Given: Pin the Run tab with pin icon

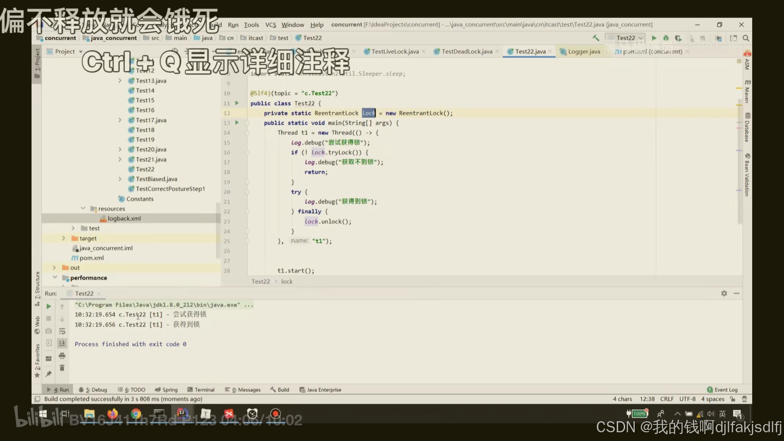Looking at the screenshot, I should pyautogui.click(x=49, y=374).
